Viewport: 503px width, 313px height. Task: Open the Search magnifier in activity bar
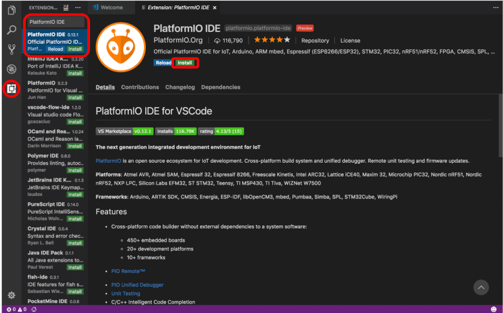(12, 30)
